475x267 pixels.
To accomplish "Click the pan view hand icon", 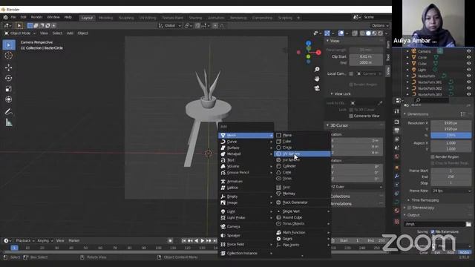I will pyautogui.click(x=317, y=79).
